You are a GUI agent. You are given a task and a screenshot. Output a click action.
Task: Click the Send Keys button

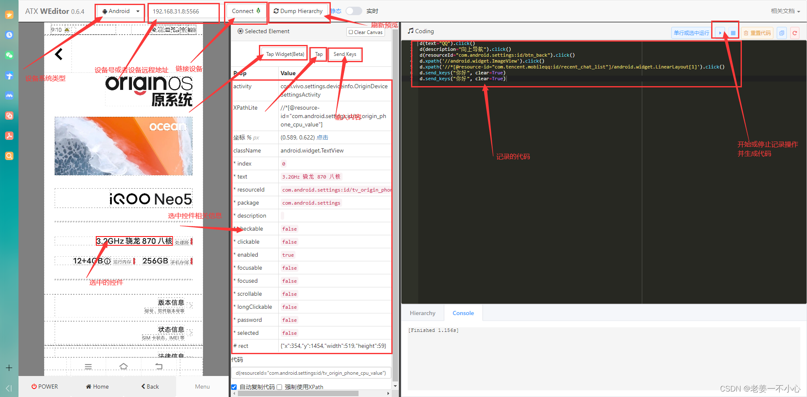(345, 54)
